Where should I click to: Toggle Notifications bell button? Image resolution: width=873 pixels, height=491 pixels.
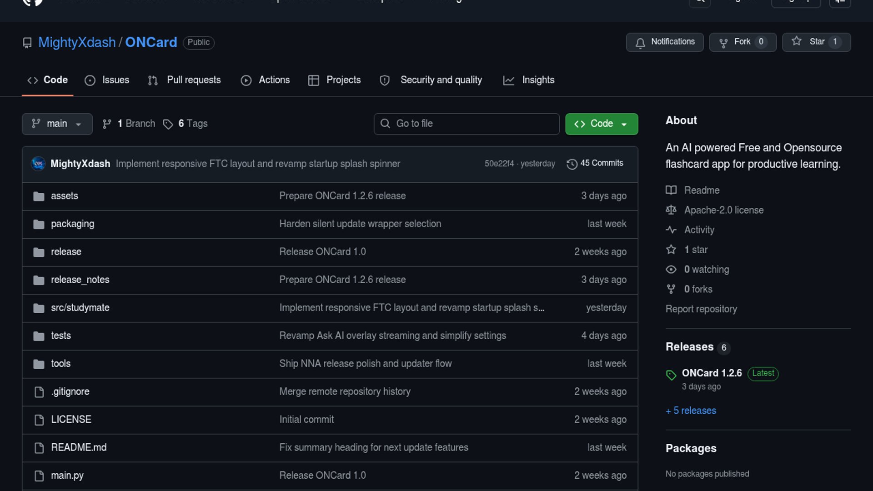pyautogui.click(x=664, y=42)
